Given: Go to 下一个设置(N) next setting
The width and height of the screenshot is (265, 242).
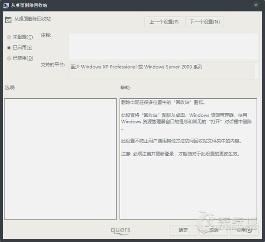Looking at the screenshot, I should click(204, 22).
